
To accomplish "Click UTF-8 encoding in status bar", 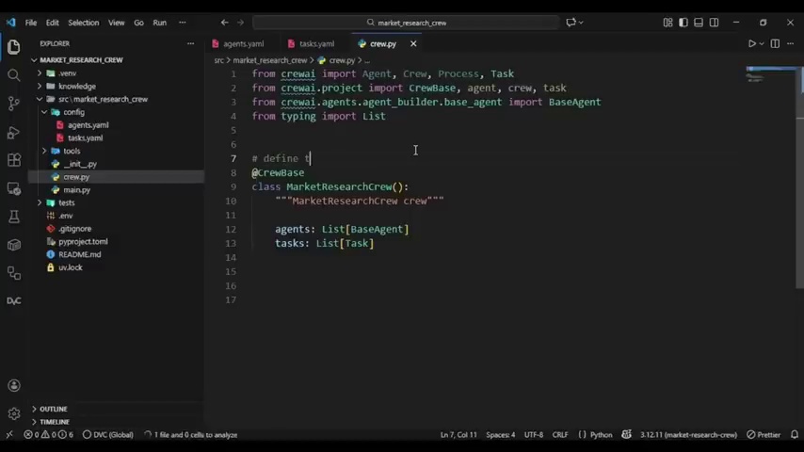I will click(533, 434).
